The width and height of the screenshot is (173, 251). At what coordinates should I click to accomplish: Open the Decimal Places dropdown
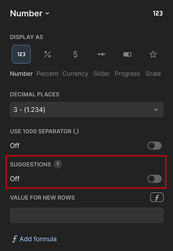87,110
